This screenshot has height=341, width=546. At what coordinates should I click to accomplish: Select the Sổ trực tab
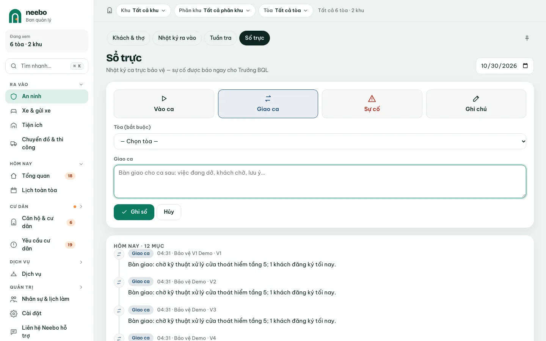(254, 38)
